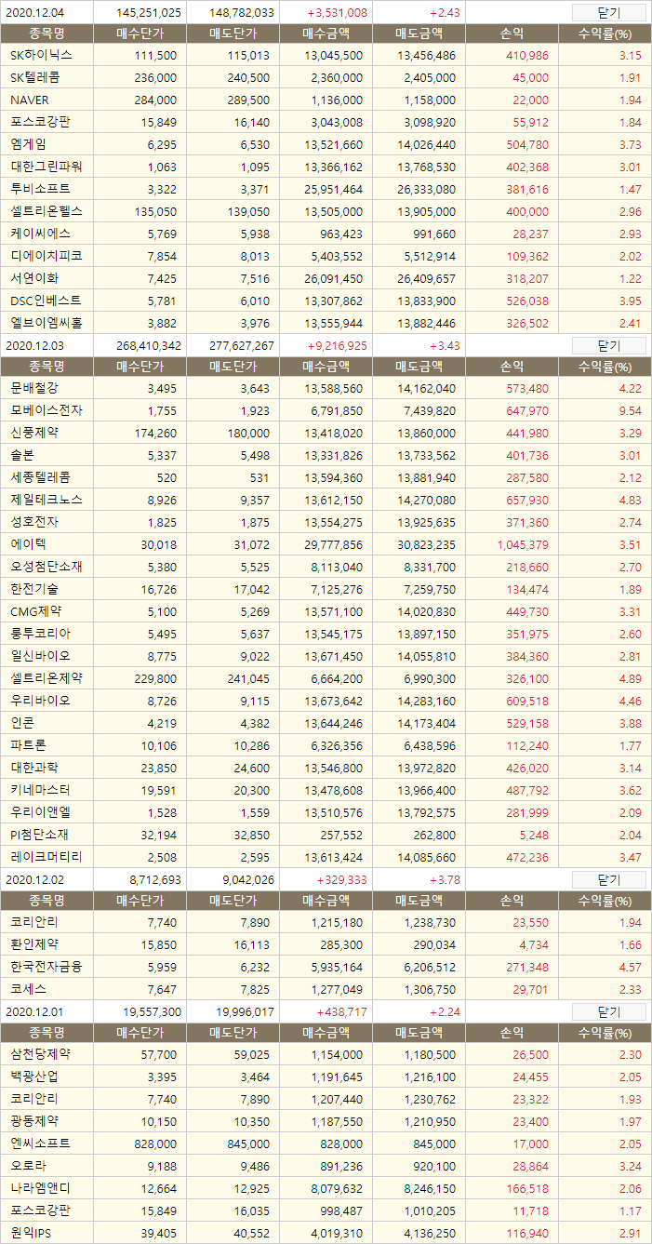
Task: Click 엔씨소프트 stock name
Action: click(x=40, y=1144)
